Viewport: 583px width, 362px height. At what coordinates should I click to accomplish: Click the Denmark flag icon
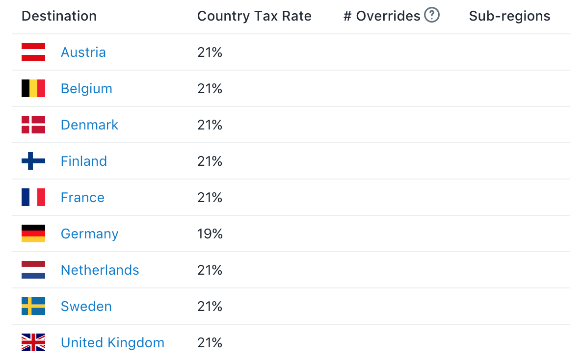pyautogui.click(x=33, y=125)
